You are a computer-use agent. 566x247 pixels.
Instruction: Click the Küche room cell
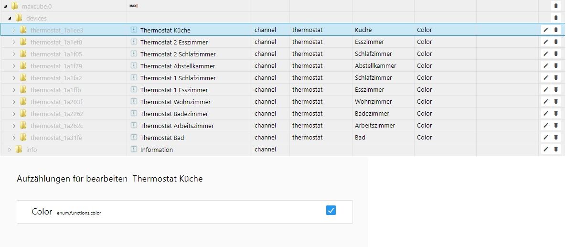click(x=363, y=30)
